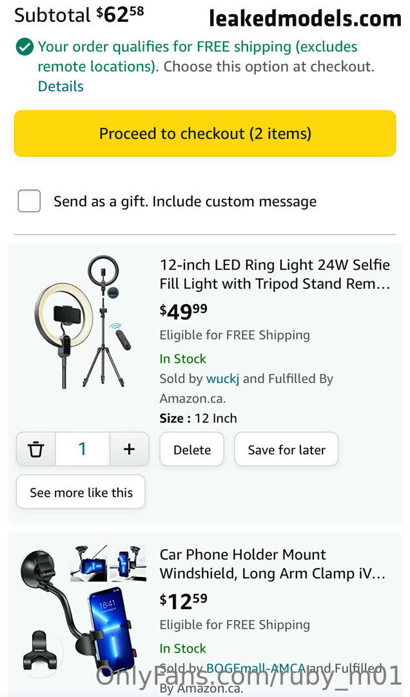Visit seller wuckj's page
The image size is (410, 697).
[222, 379]
